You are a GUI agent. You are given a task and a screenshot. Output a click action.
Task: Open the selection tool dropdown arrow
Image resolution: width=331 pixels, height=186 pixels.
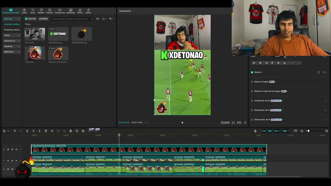[8, 131]
